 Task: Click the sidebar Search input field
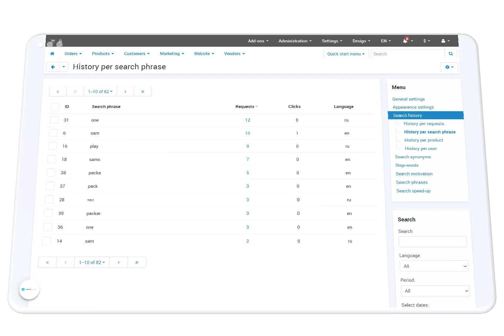point(432,242)
